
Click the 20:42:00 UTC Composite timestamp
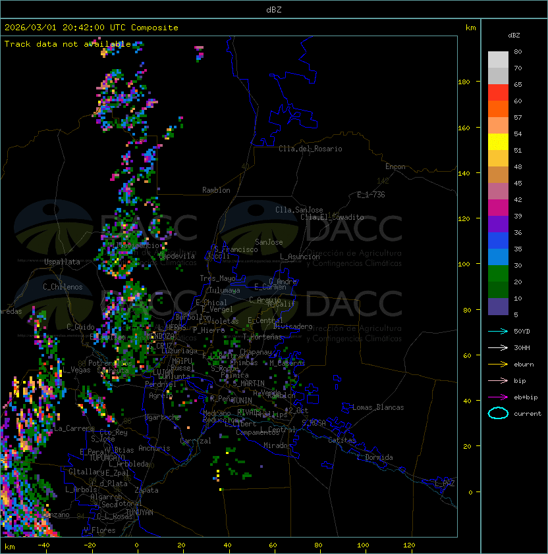[x=92, y=28]
